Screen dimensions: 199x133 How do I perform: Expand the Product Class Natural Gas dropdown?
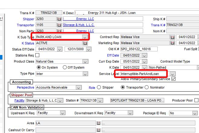coord(85,61)
